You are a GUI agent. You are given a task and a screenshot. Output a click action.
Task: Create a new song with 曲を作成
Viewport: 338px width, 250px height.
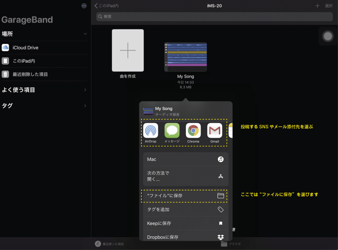click(x=128, y=50)
